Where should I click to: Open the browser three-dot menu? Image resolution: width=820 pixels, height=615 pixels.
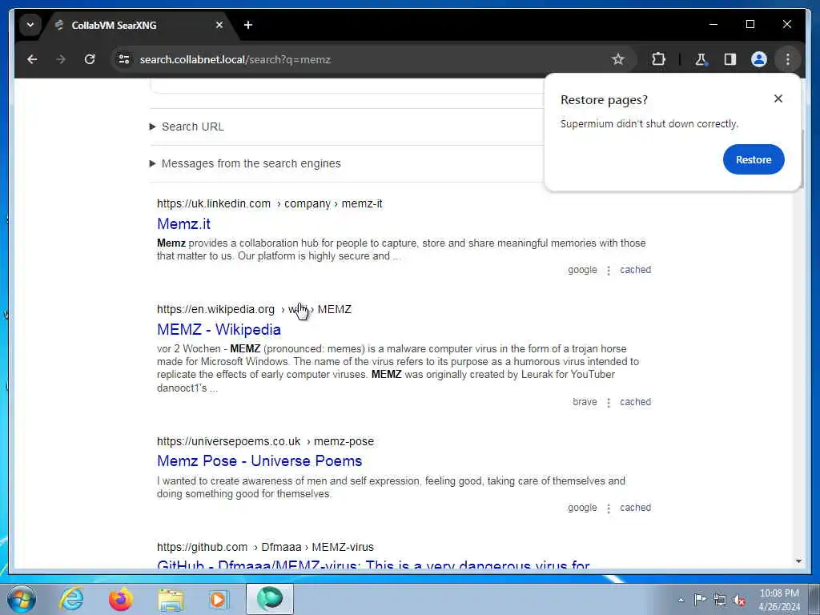coord(788,59)
